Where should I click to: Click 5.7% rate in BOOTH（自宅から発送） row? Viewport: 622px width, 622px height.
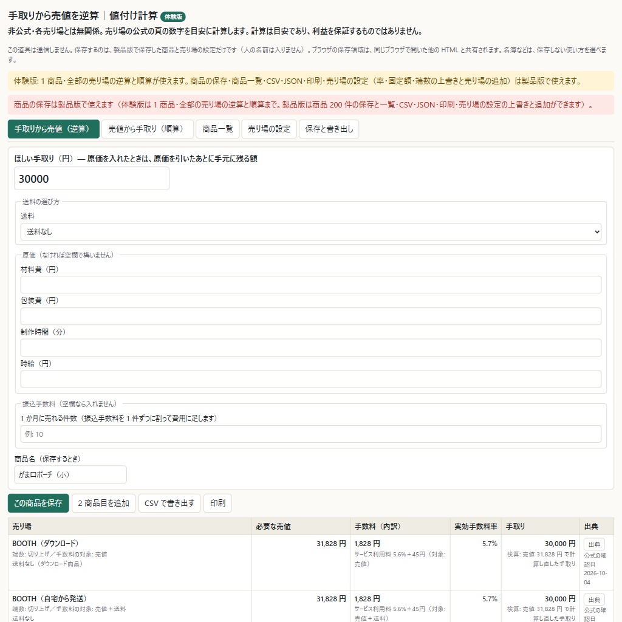pos(490,598)
